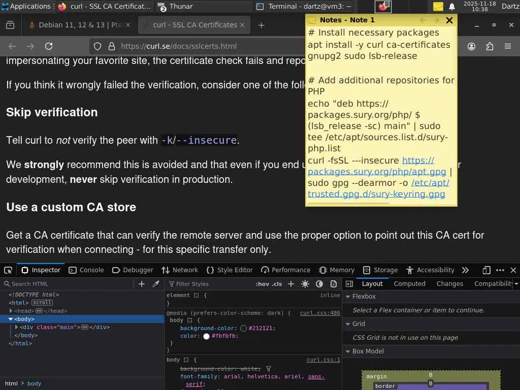Screen dimensions: 520x390
Task: Open the #fbfbfb color swatch
Action: [x=206, y=336]
